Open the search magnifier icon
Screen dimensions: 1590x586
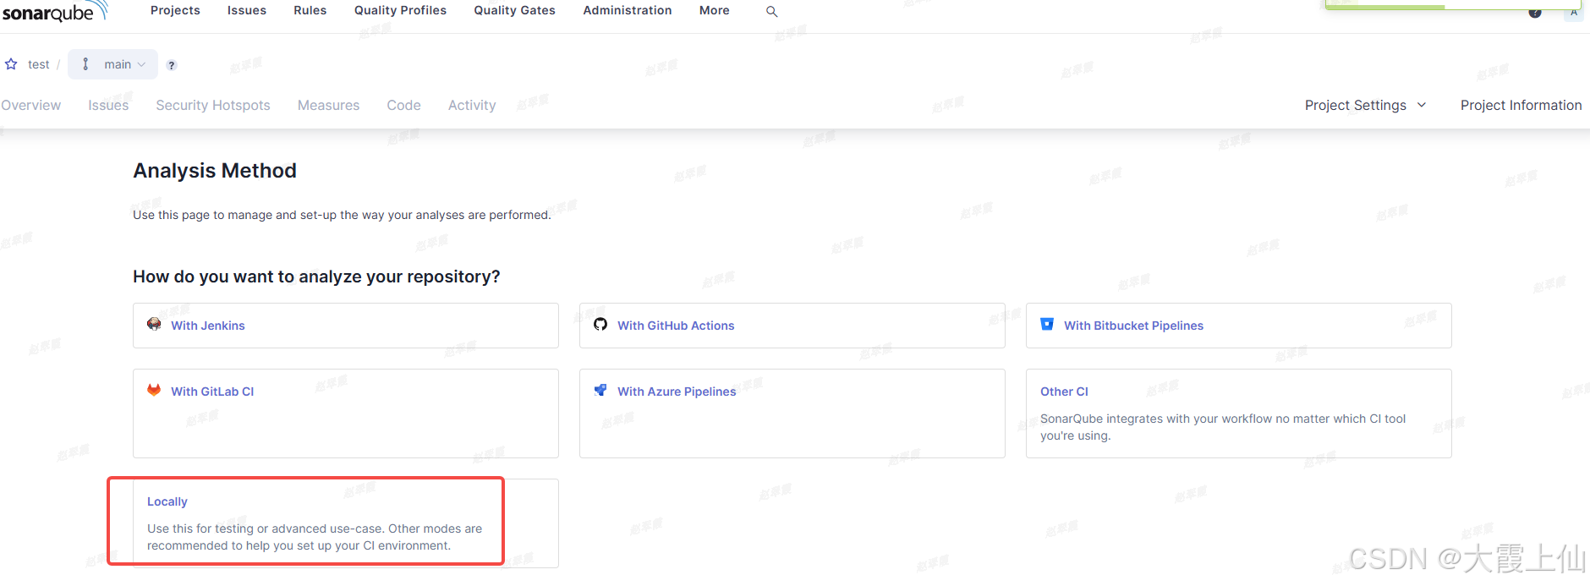click(x=771, y=11)
